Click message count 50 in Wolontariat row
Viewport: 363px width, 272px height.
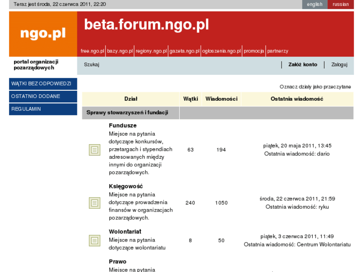[221, 241]
